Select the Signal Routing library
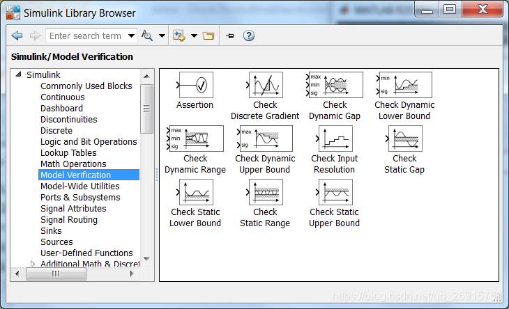Screen dimensions: 509x309 (x=69, y=220)
